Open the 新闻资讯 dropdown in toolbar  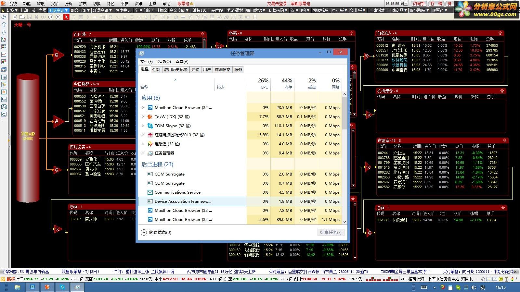pyautogui.click(x=102, y=10)
